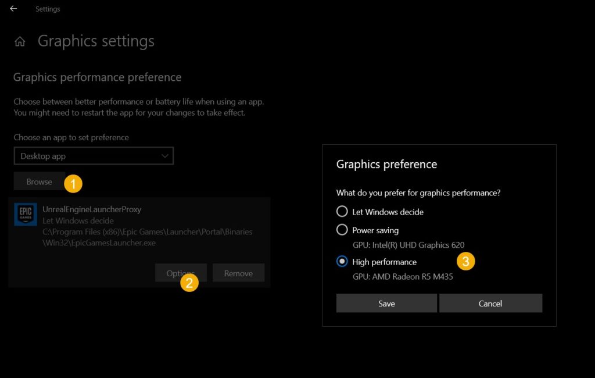Screen dimensions: 595x378
Task: Select the High performance radio button
Action: pos(342,262)
